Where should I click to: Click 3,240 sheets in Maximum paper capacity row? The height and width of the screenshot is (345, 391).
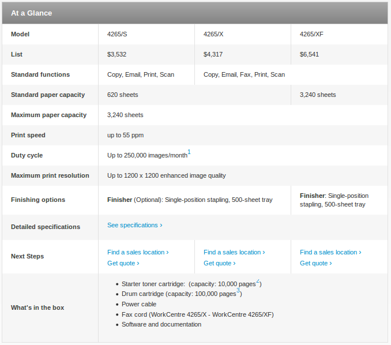click(125, 115)
